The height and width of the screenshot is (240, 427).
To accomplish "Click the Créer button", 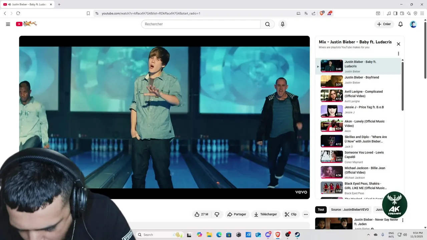I will tap(384, 24).
